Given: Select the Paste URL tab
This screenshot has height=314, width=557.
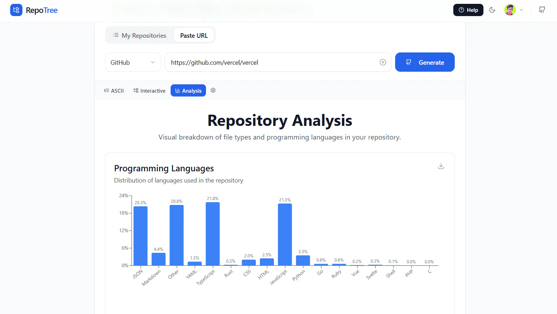Looking at the screenshot, I should 194,35.
